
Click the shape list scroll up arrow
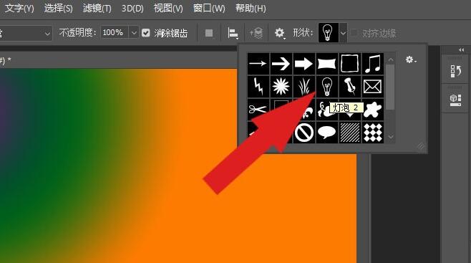click(x=391, y=59)
